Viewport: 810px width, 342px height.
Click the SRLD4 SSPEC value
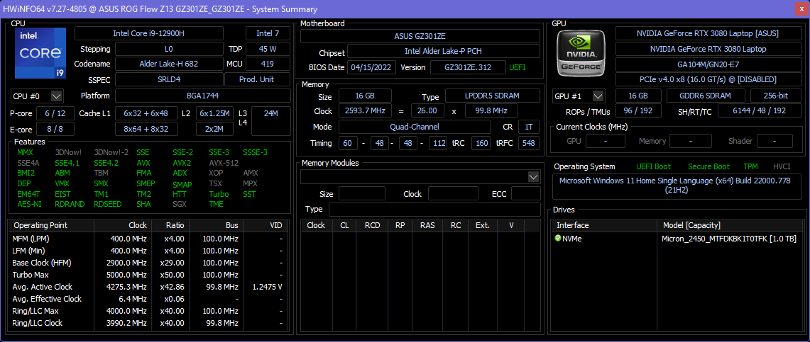[x=169, y=79]
